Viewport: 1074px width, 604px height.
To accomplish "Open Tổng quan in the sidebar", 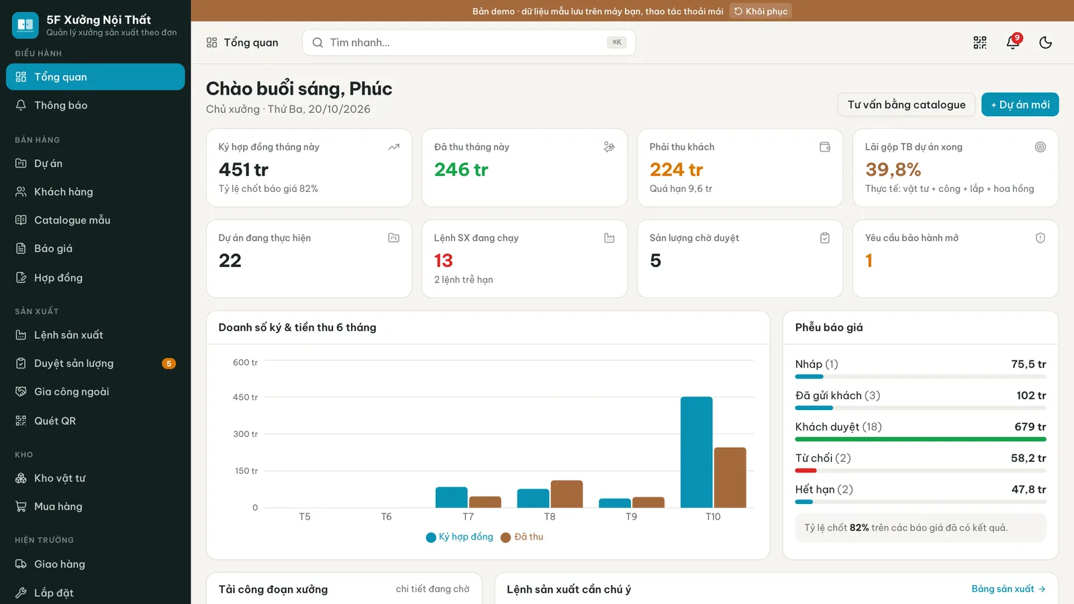I will click(95, 77).
